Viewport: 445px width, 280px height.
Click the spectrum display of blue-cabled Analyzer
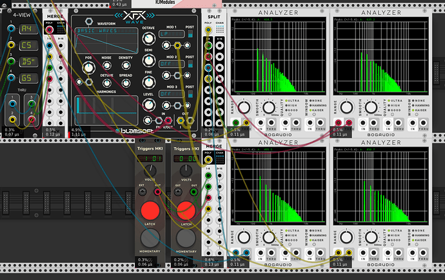point(279,186)
